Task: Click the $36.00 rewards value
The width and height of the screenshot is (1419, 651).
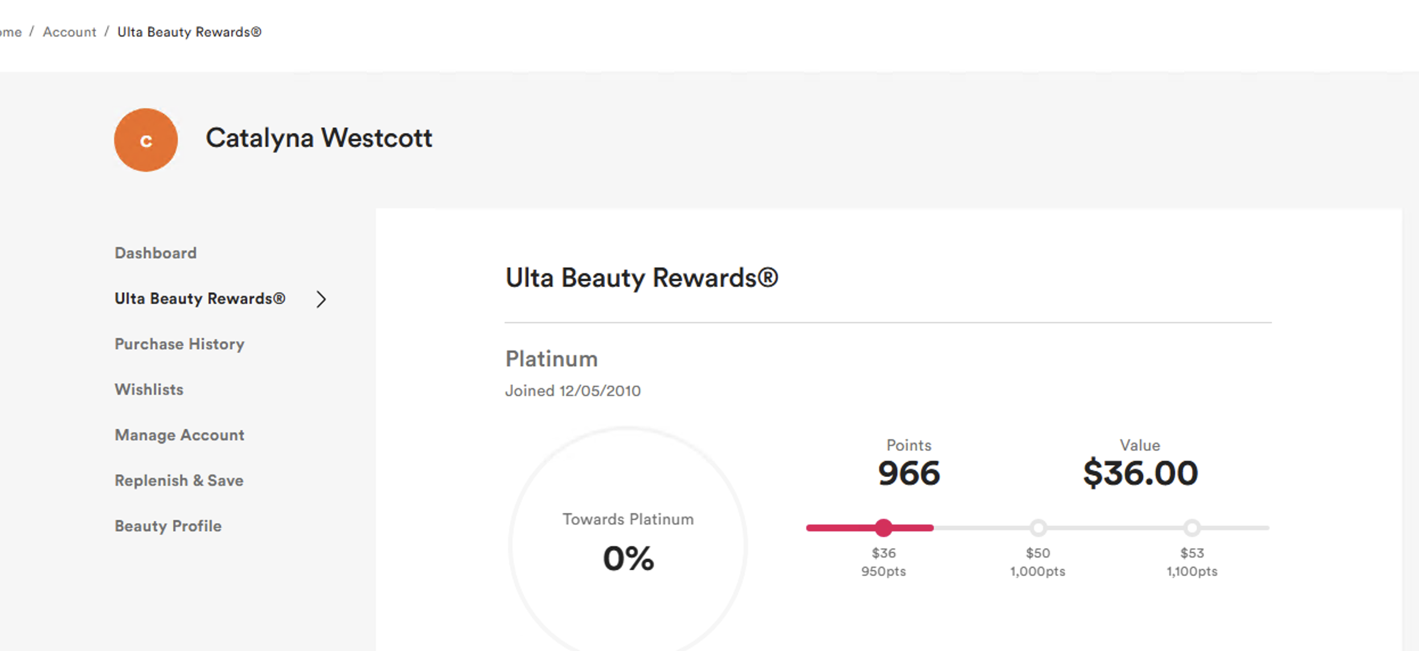Action: click(x=1140, y=473)
